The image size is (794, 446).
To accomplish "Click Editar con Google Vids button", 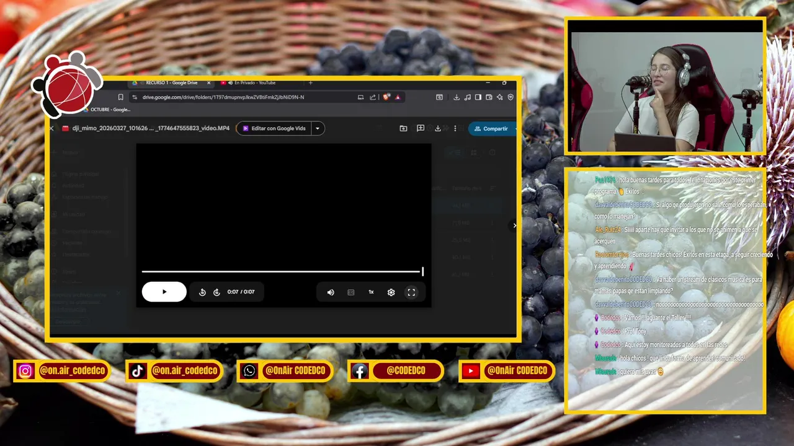I will (274, 128).
